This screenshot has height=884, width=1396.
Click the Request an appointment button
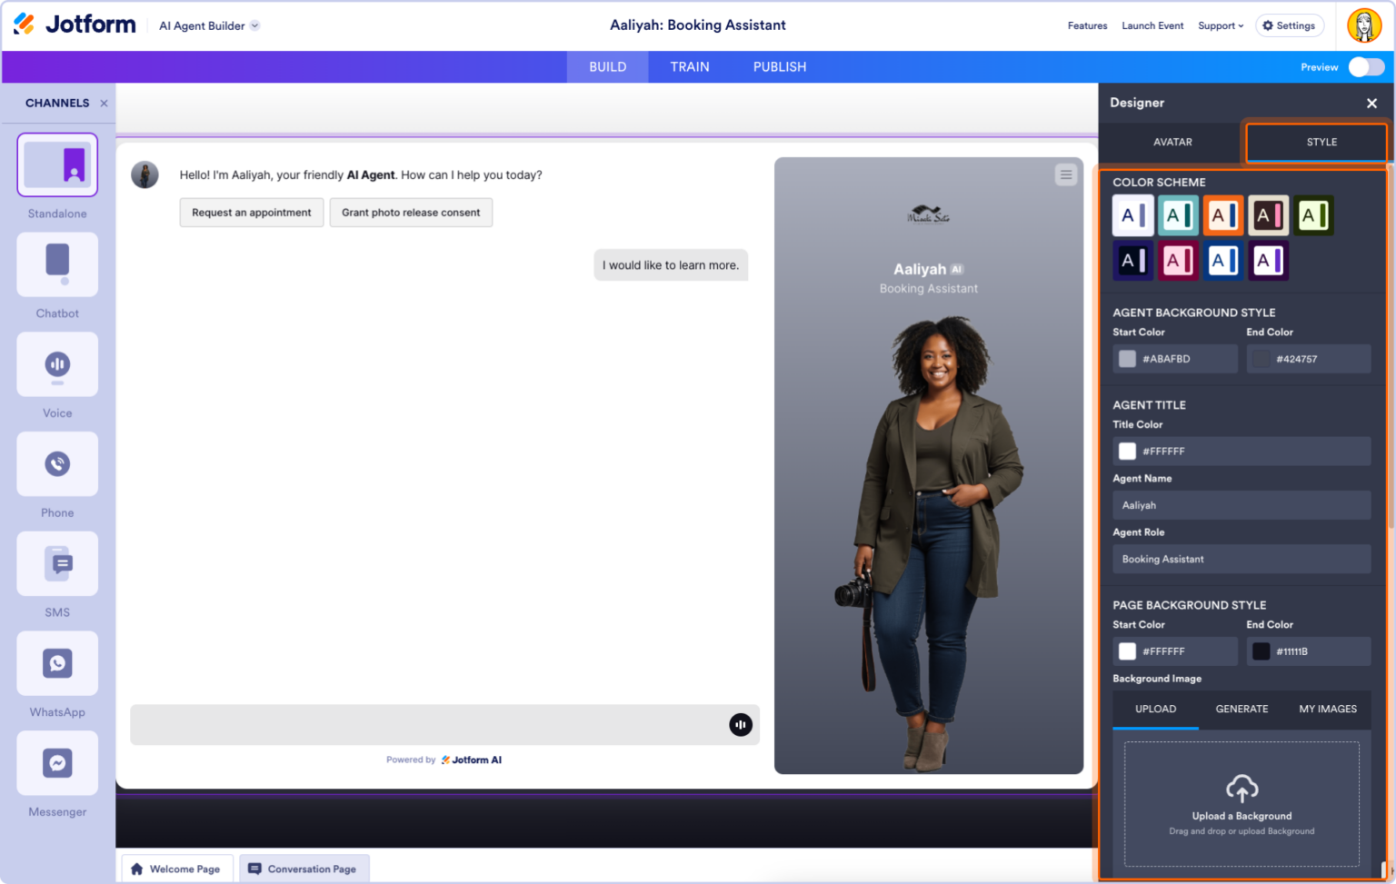tap(251, 212)
